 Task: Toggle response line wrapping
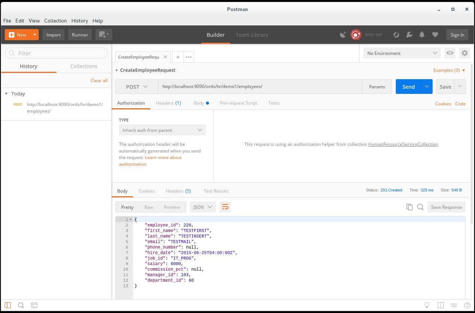(225, 207)
